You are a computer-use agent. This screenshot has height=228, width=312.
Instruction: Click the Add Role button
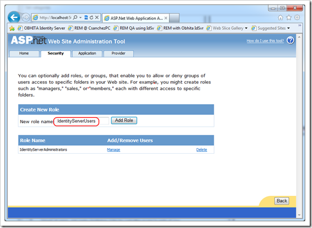pos(124,120)
